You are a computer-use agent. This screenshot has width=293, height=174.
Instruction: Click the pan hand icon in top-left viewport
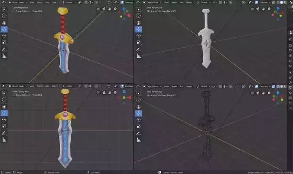pyautogui.click(x=110, y=9)
